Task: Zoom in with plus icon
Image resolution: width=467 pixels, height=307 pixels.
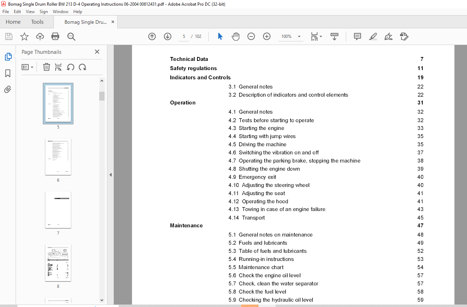Action: (x=267, y=36)
